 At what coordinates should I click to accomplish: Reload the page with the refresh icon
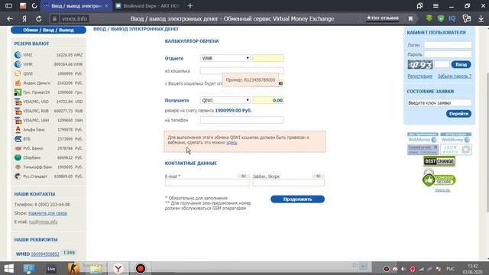(39, 18)
